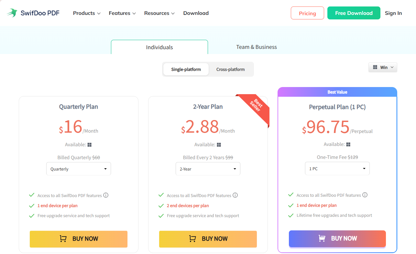Viewport: 416px width, 254px height.
Task: Click the SwifDoo PDF logo
Action: click(x=33, y=13)
